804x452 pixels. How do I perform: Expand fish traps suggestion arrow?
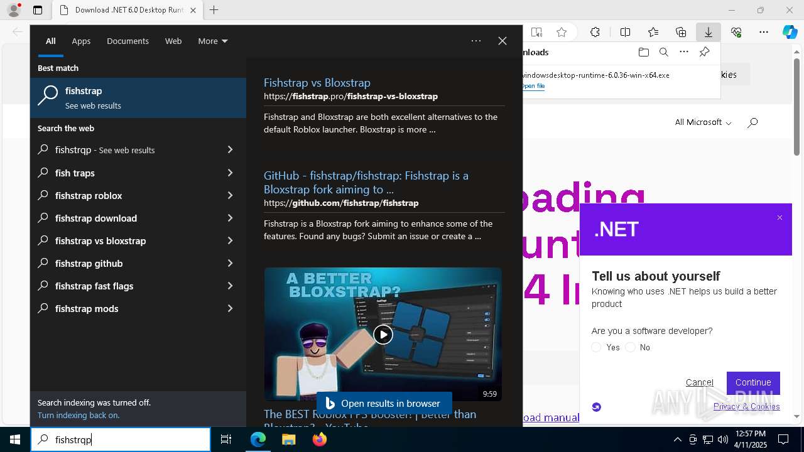pyautogui.click(x=230, y=173)
